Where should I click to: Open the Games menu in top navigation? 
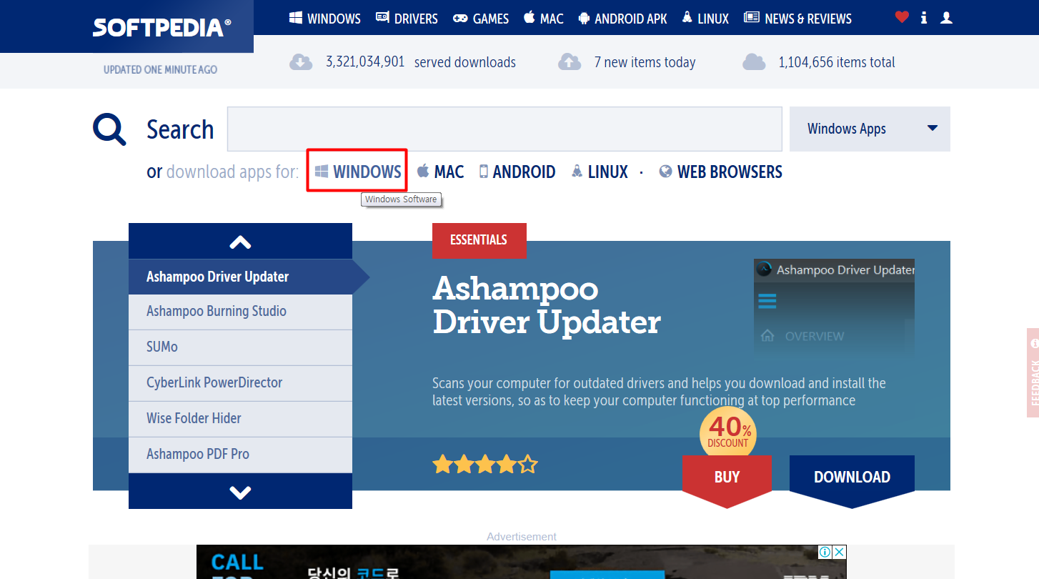pyautogui.click(x=481, y=19)
